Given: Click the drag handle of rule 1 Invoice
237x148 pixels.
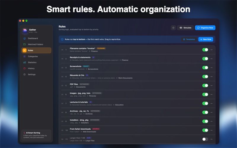Looking at the screenshot, I should [x=62, y=50].
